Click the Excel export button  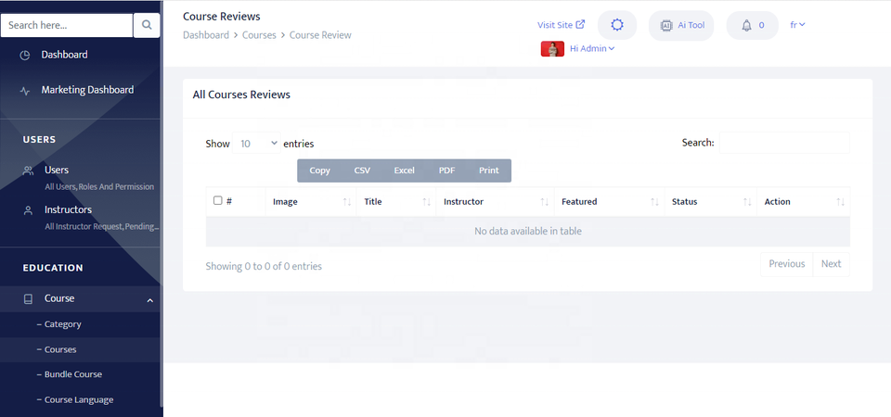point(404,171)
